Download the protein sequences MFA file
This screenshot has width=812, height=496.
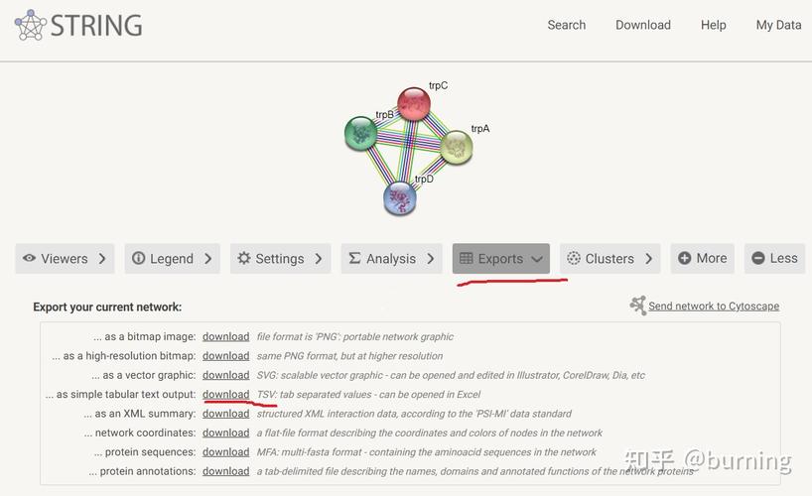click(225, 452)
